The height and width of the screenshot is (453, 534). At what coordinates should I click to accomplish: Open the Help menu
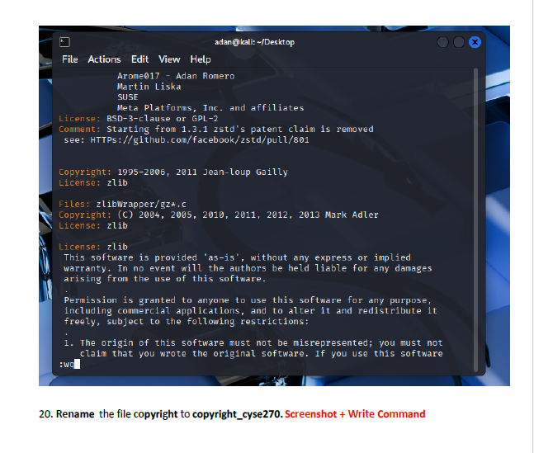point(201,59)
